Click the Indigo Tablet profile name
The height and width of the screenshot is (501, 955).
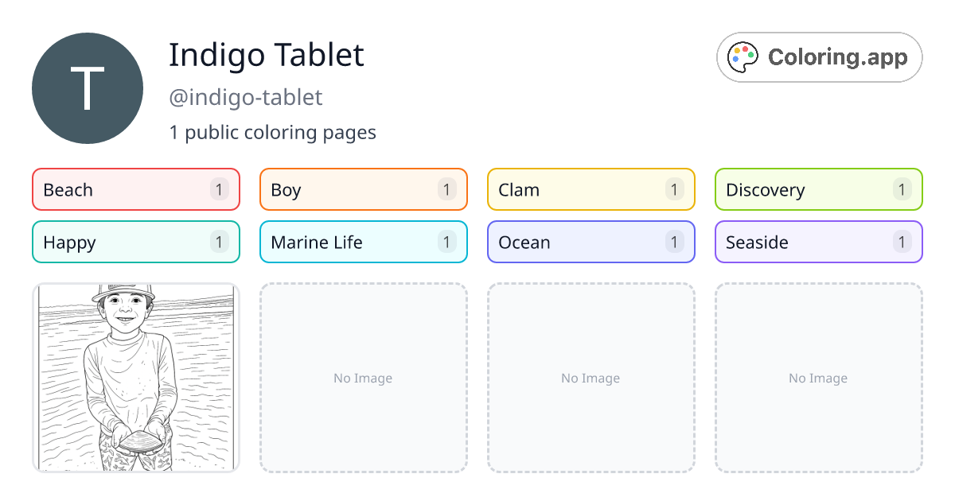[x=267, y=55]
